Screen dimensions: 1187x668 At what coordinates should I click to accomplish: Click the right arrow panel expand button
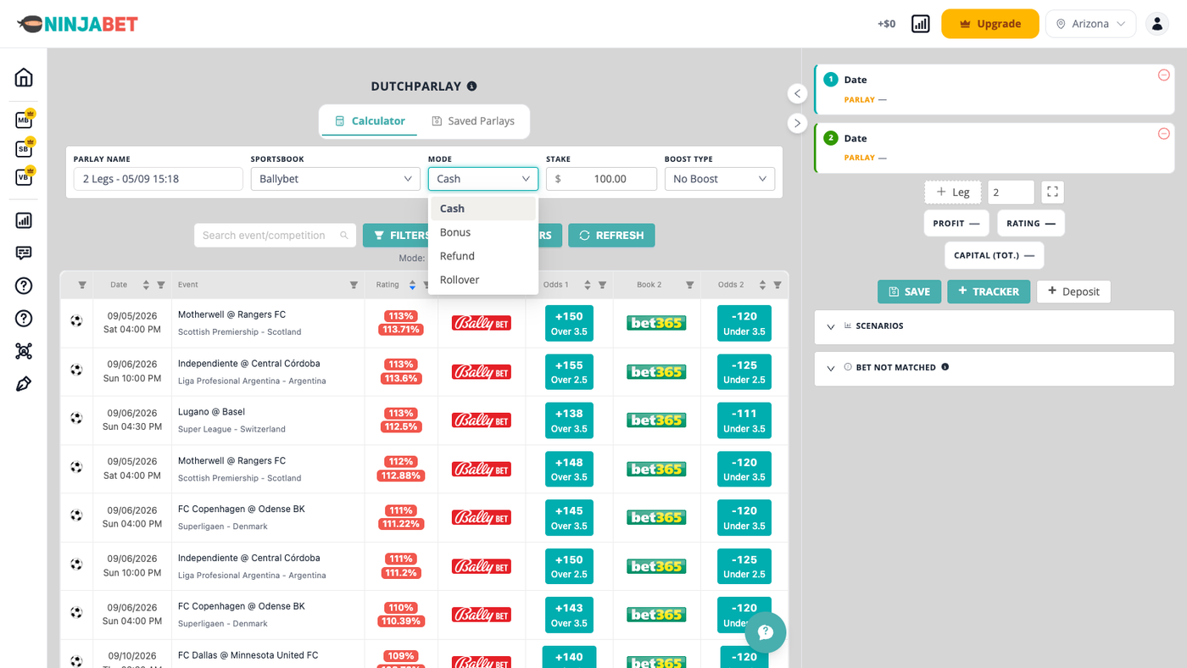[x=797, y=123]
